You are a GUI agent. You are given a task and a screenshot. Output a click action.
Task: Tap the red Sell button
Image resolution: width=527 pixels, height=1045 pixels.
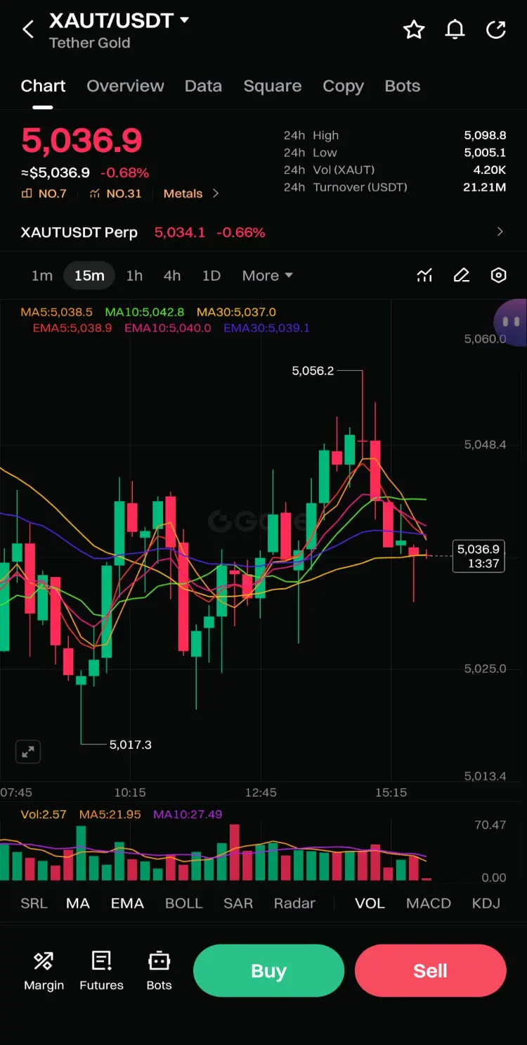coord(430,970)
